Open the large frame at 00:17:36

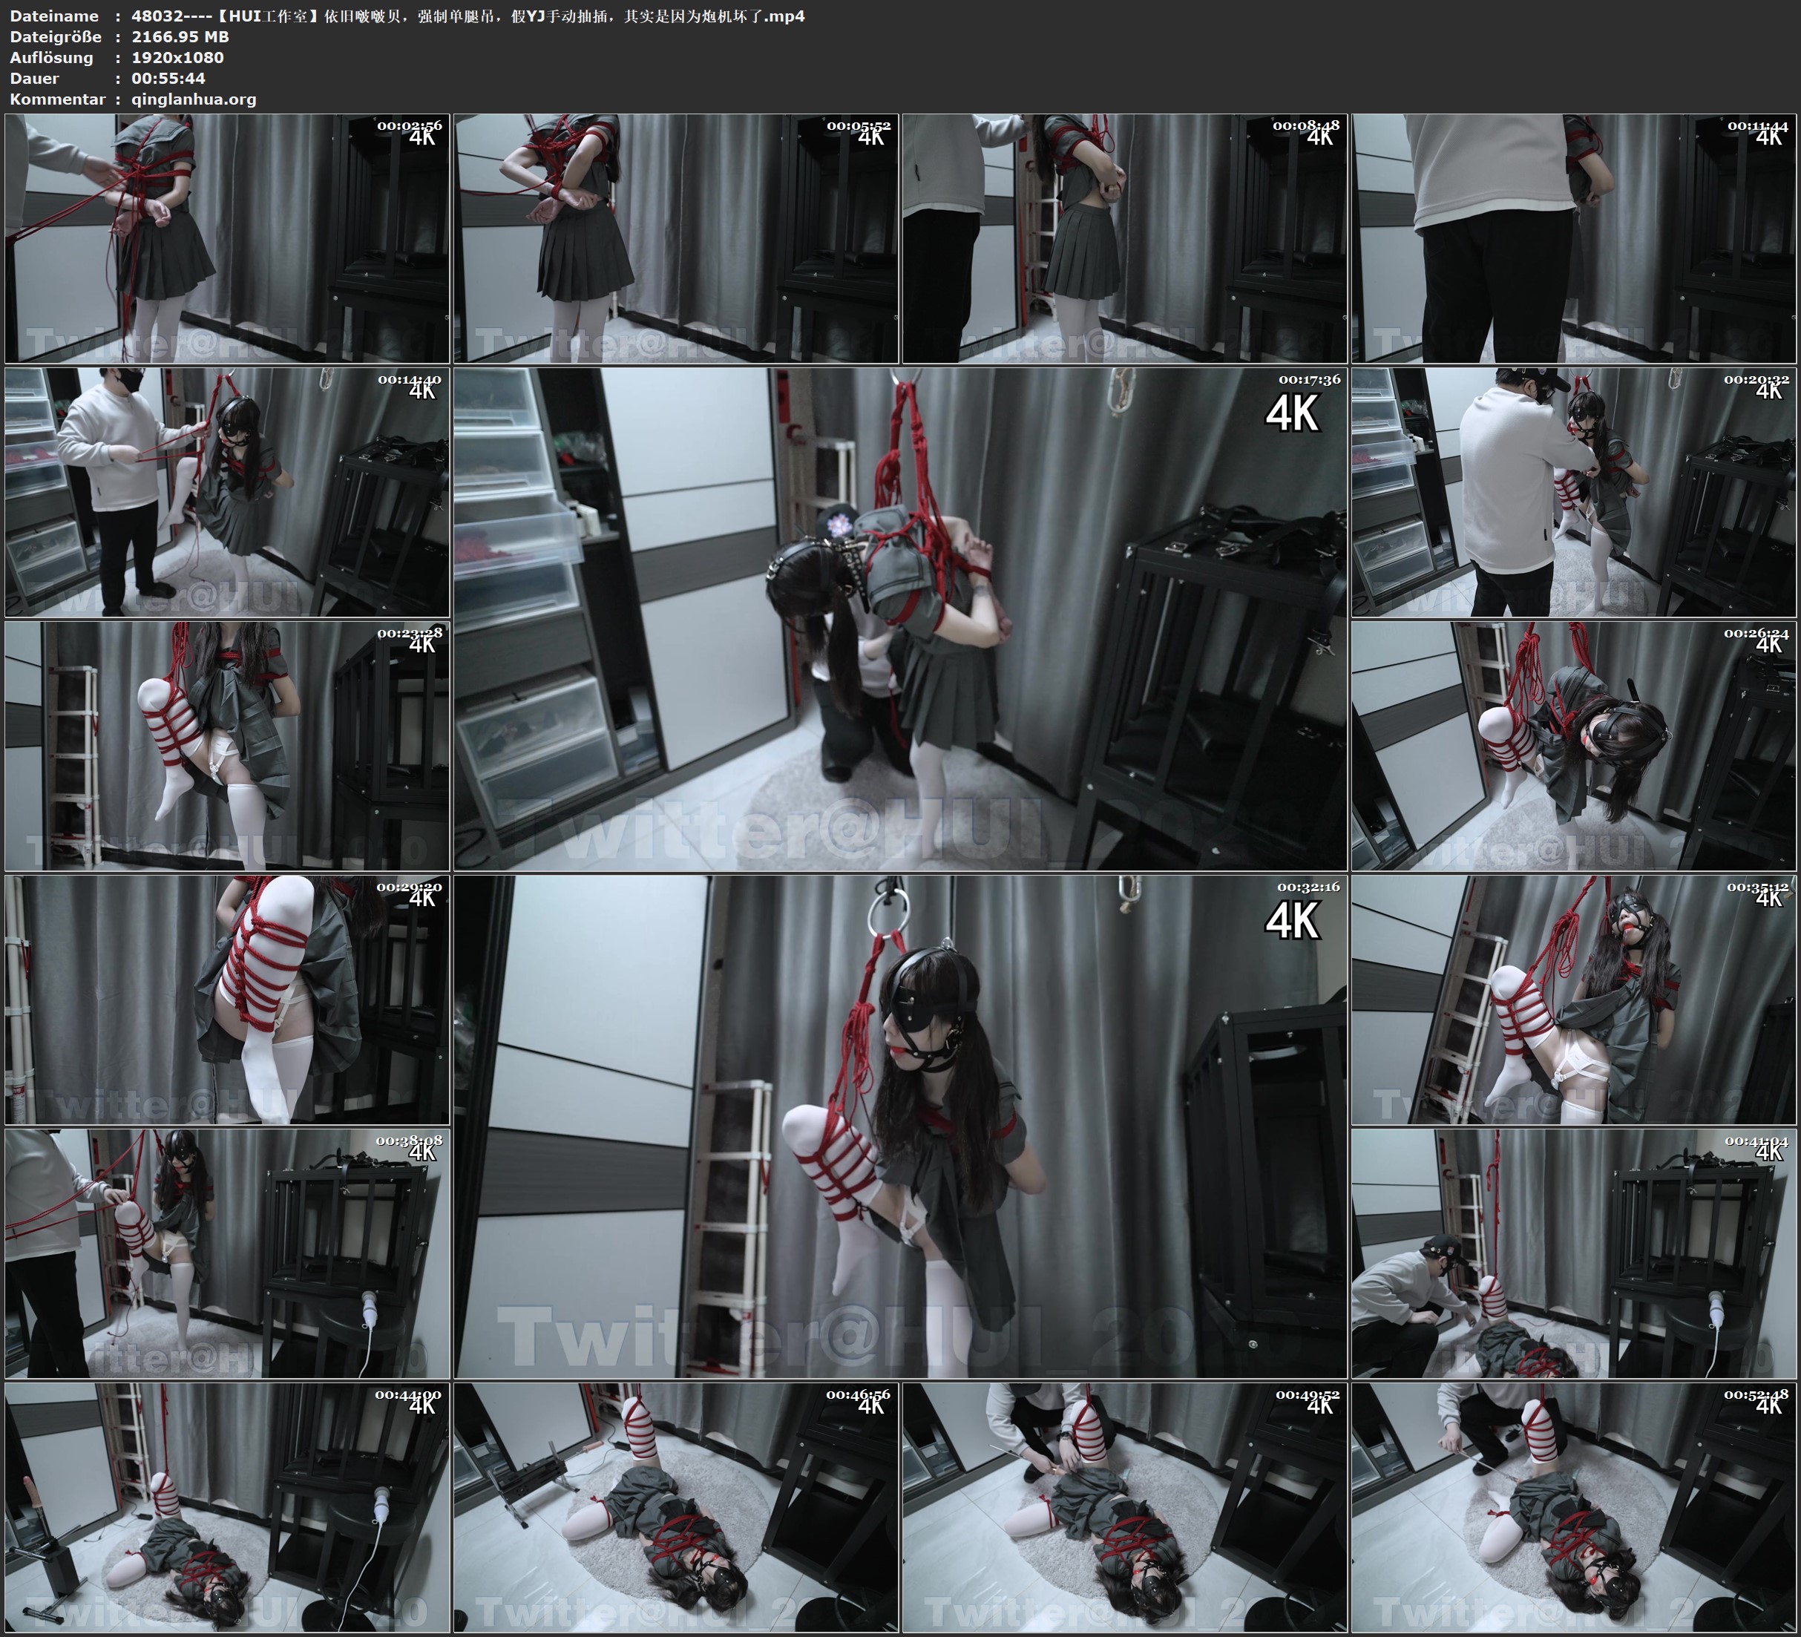tap(901, 619)
